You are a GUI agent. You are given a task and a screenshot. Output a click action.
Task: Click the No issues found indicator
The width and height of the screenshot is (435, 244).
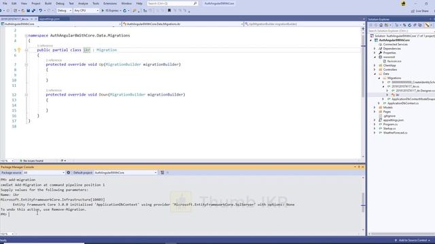(x=32, y=161)
